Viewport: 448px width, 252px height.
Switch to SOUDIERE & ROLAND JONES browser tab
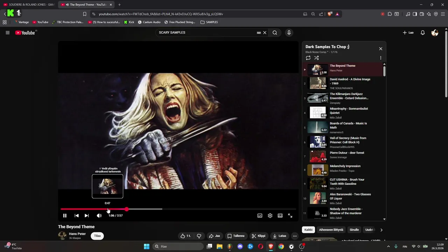29,5
